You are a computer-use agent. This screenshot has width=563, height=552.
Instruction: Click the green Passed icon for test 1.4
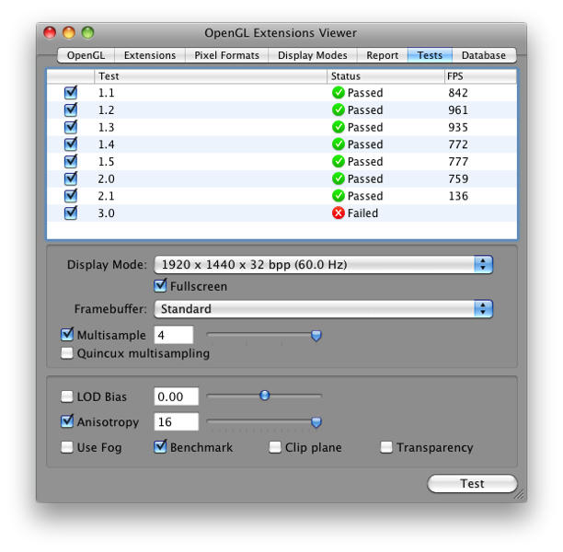click(339, 144)
